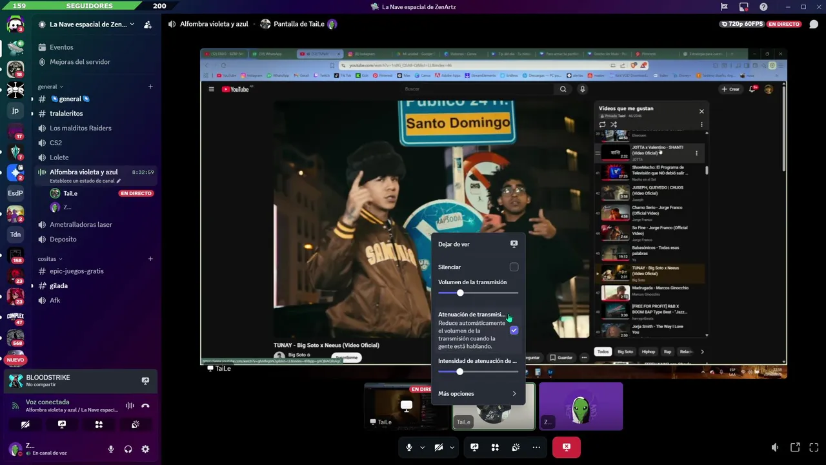Adjust stream volume speaker icon
This screenshot has width=826, height=465.
[x=775, y=447]
